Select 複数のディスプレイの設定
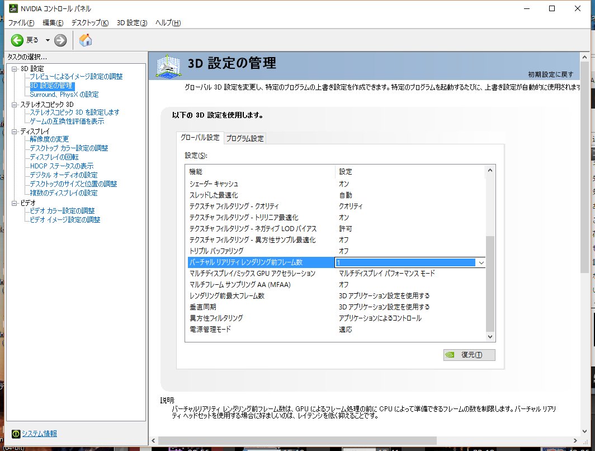Viewport: 595px width, 451px height. 64,193
